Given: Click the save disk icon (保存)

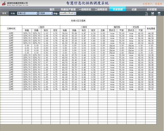Looking at the screenshot, I should (153, 14).
